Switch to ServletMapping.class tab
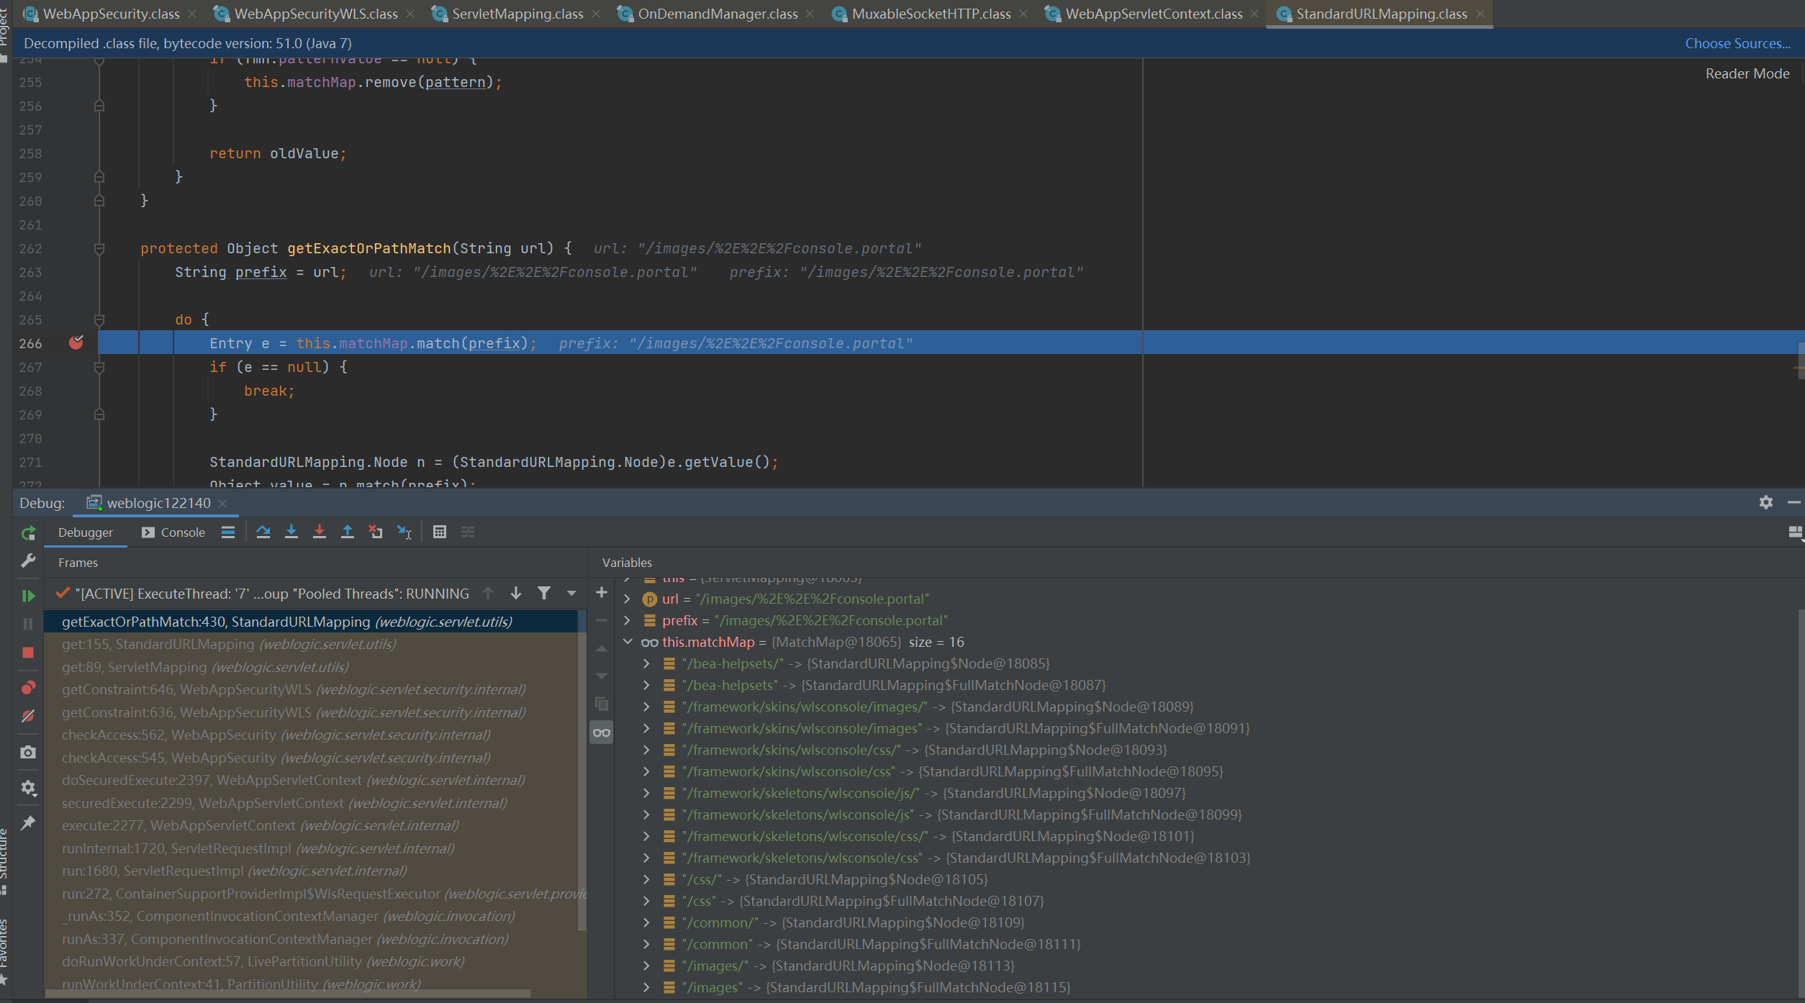This screenshot has height=1003, width=1805. (517, 14)
